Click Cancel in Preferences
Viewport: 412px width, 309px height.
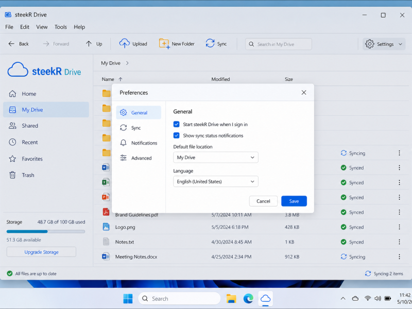pos(263,201)
